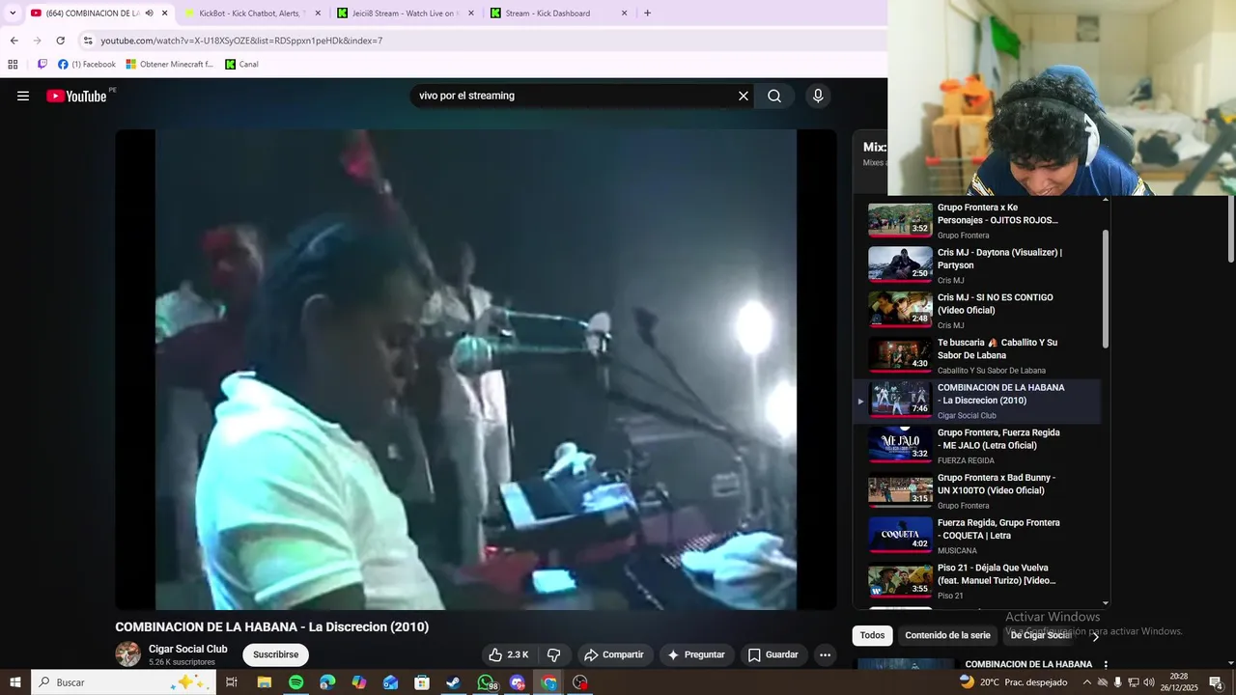Go to YouTube home via logo
The width and height of the screenshot is (1236, 695).
coord(76,96)
